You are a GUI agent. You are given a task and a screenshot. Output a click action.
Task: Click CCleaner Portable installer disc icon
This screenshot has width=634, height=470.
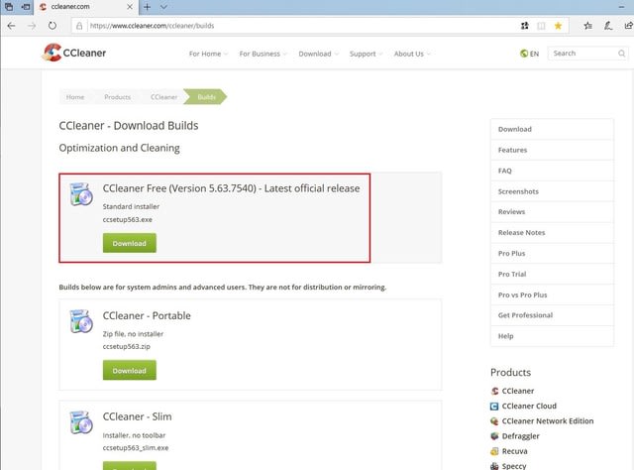[81, 321]
